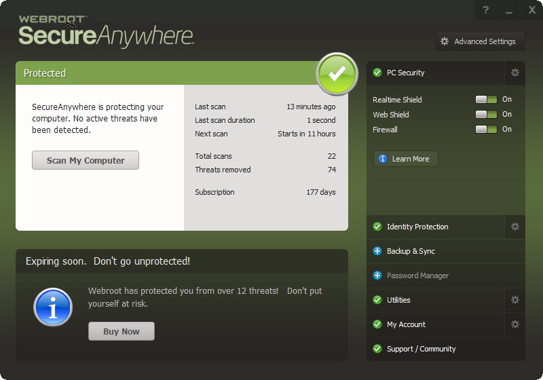This screenshot has height=380, width=543.
Task: Click the Scan My Computer button
Action: [86, 160]
